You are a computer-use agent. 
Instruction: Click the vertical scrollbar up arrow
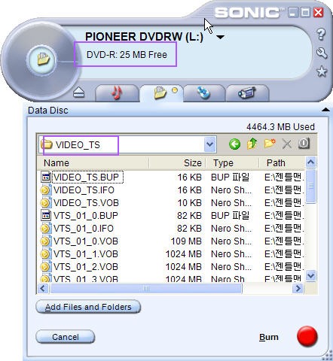pyautogui.click(x=311, y=162)
